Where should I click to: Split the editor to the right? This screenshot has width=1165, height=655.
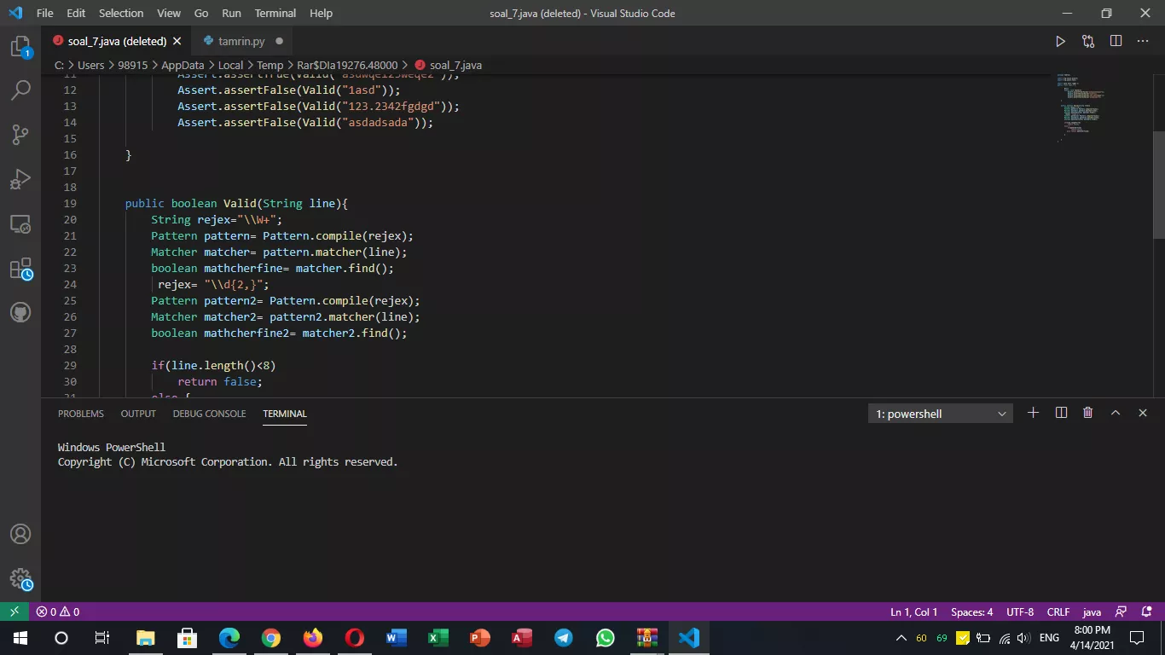click(x=1116, y=41)
